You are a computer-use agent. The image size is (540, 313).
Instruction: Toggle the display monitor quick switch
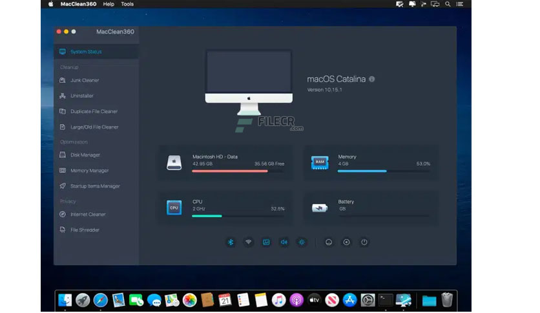coord(266,243)
